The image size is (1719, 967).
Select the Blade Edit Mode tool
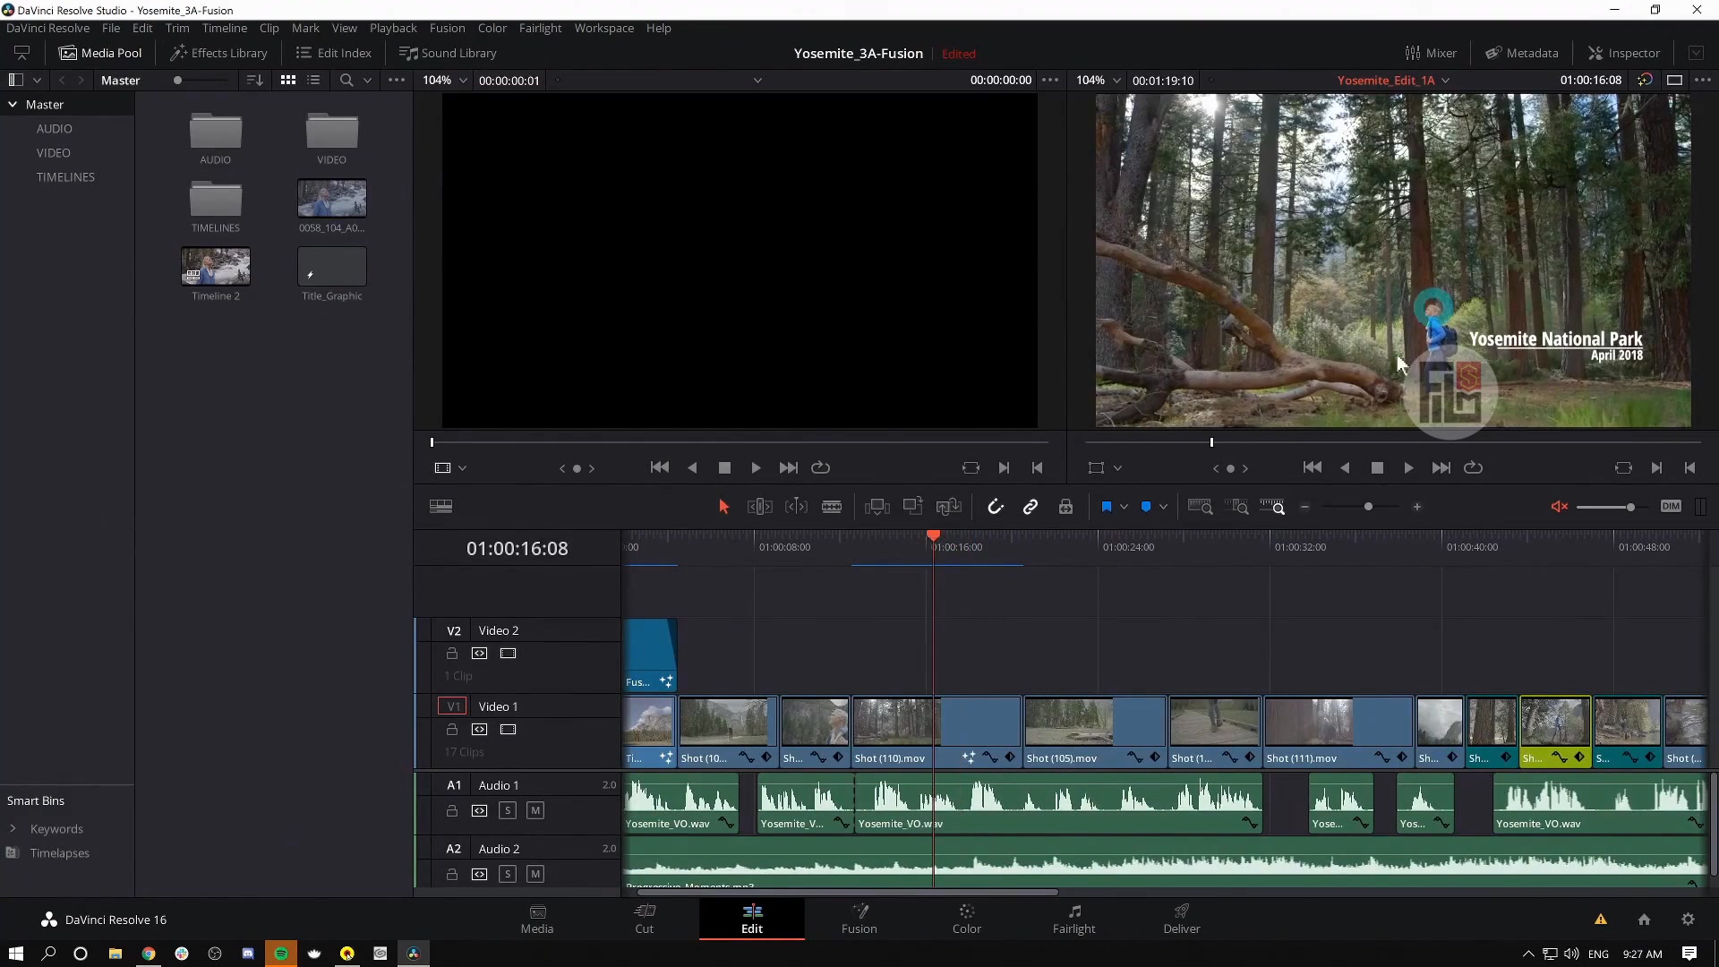click(832, 507)
